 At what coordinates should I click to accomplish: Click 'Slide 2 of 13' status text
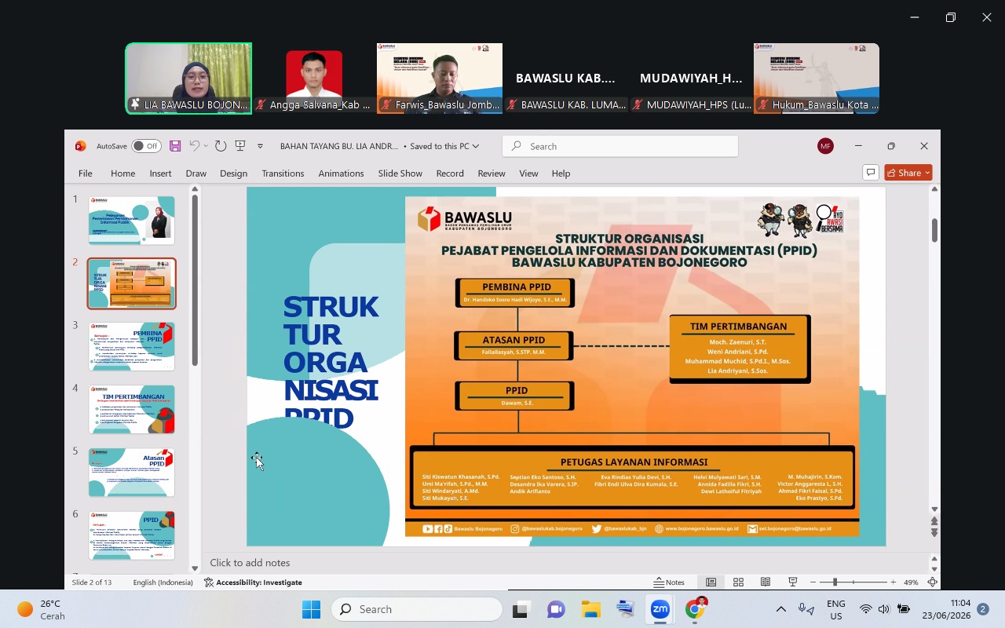click(x=92, y=582)
